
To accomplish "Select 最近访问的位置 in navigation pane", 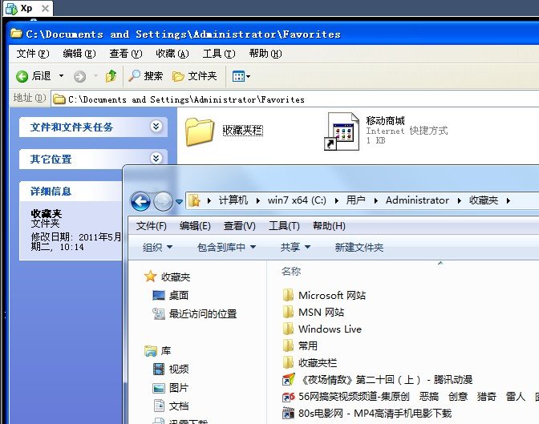I will coord(195,313).
